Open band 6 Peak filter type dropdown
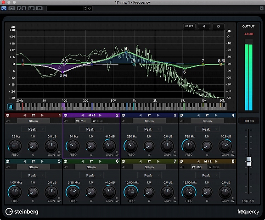Image resolution: width=265 pixels, height=220 pixels. pos(91,175)
